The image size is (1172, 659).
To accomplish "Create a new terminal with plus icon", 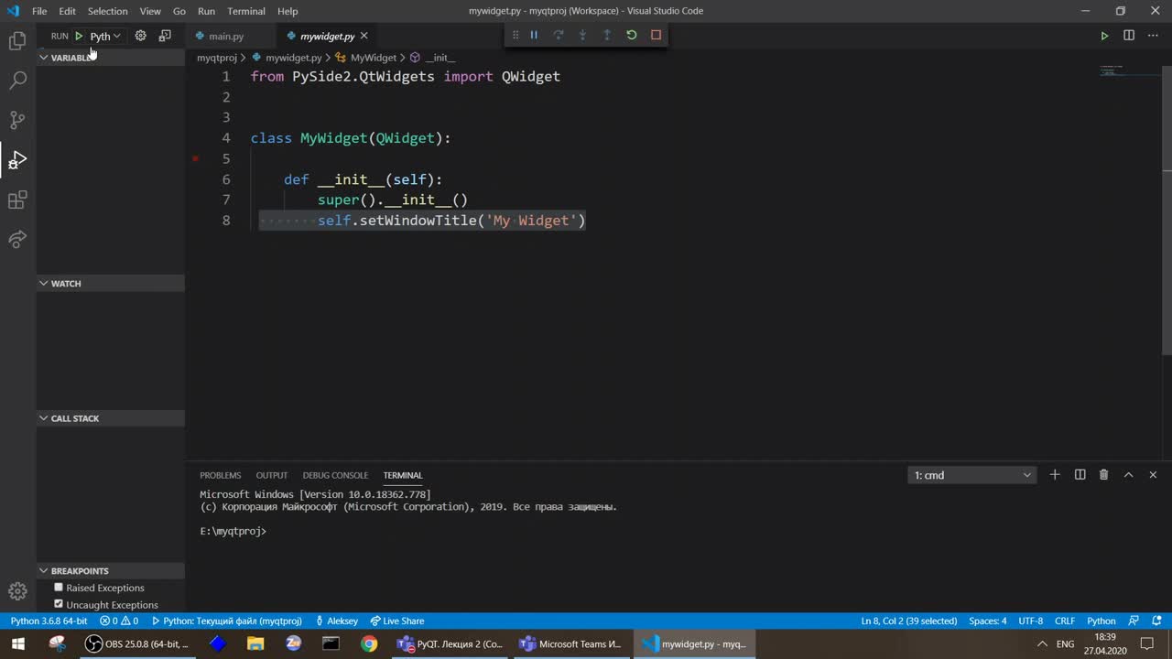I will [1055, 474].
